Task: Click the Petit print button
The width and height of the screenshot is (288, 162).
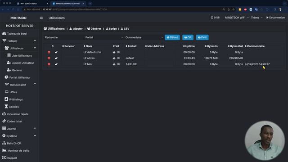Action: 202,37
